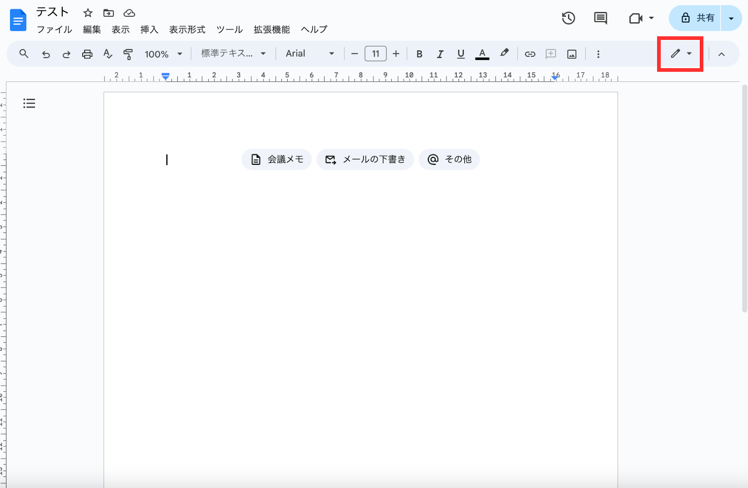The image size is (748, 488).
Task: Insert an image from the toolbar
Action: click(x=572, y=54)
